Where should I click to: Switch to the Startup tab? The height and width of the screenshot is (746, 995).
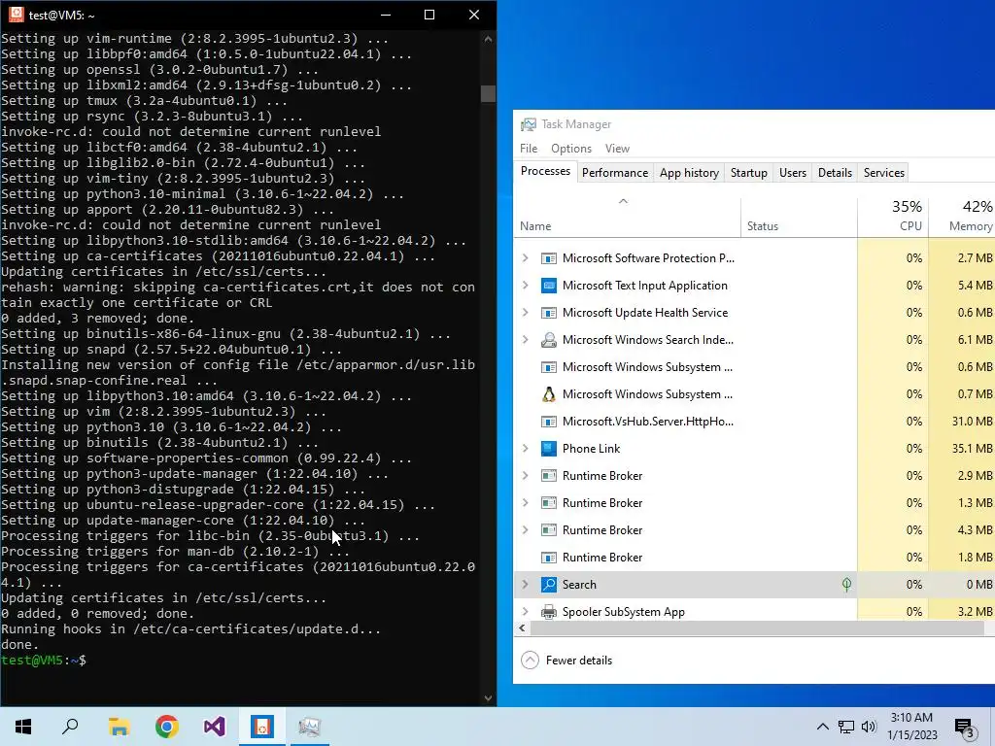pyautogui.click(x=749, y=173)
